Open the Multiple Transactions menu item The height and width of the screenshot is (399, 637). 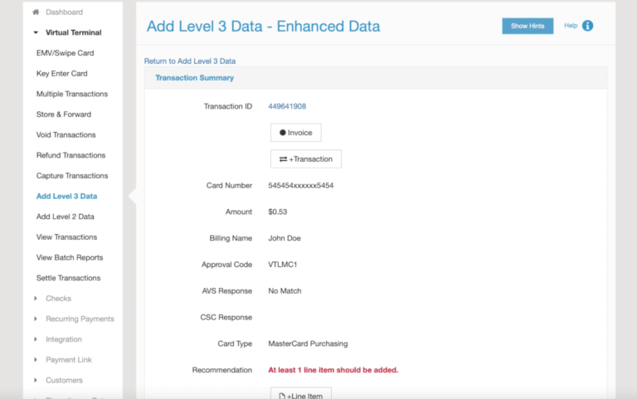(72, 94)
